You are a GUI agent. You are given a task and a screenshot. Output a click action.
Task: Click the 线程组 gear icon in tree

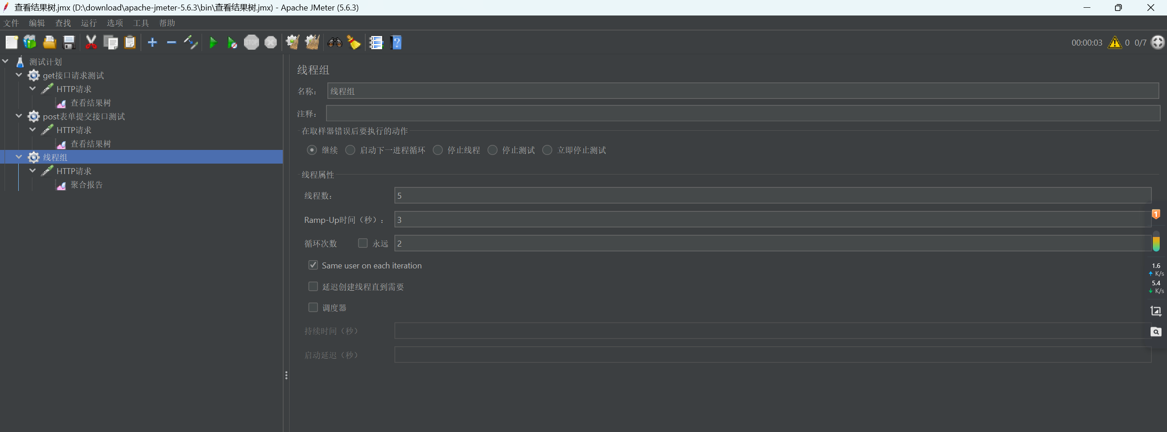click(x=34, y=157)
